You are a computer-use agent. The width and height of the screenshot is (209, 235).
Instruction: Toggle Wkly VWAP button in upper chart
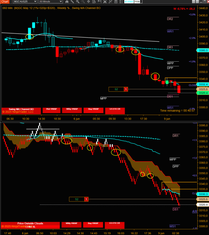[x=72, y=110]
